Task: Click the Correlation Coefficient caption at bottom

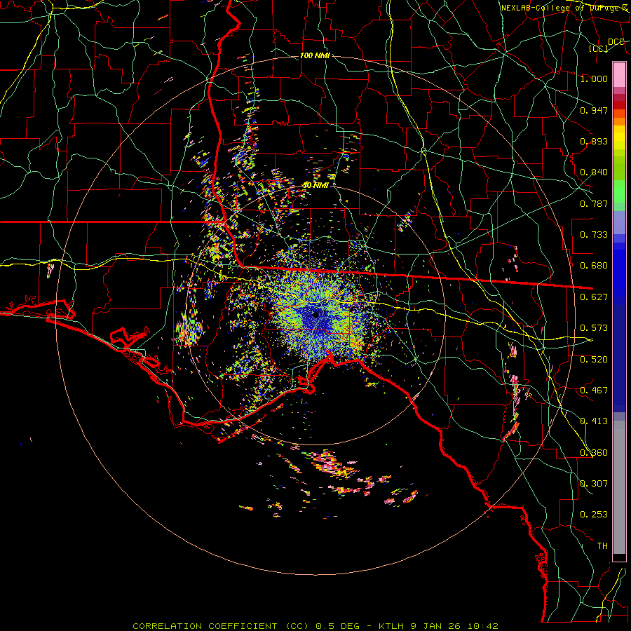Action: pos(316,626)
